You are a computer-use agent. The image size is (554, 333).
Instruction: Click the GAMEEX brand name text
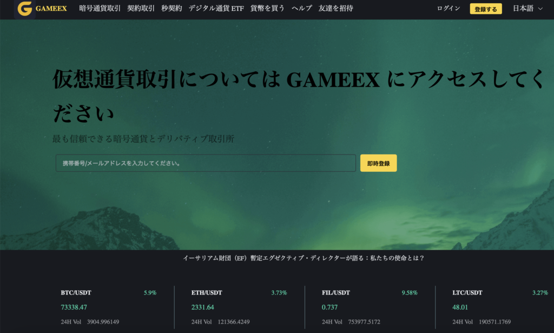[51, 9]
